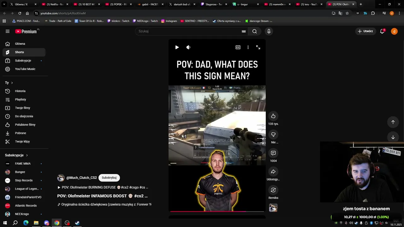Open Atlantic Records channel subscription
This screenshot has width=404, height=227.
24,206
